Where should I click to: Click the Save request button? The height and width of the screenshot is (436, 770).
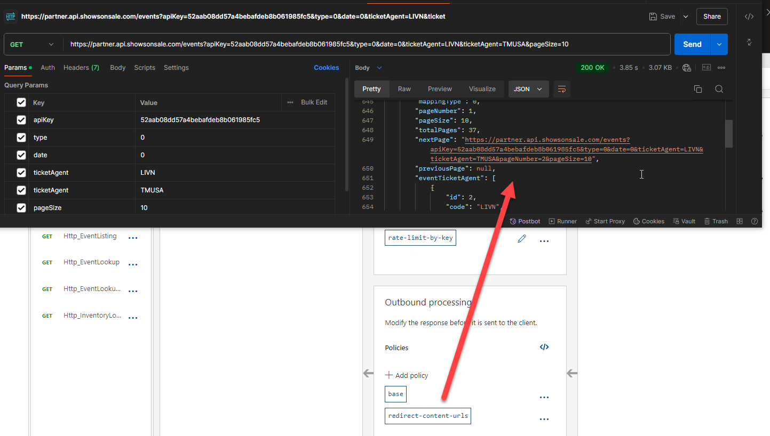click(x=662, y=17)
